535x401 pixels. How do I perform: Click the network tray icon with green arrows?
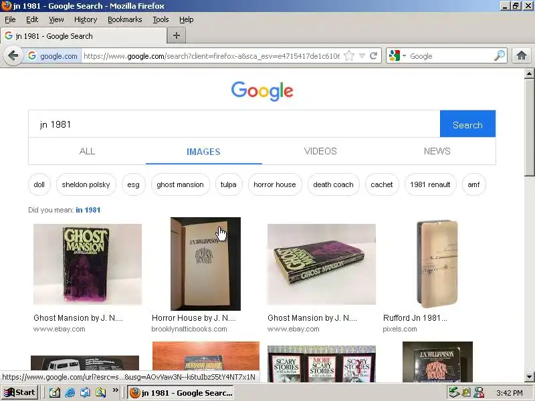(454, 392)
